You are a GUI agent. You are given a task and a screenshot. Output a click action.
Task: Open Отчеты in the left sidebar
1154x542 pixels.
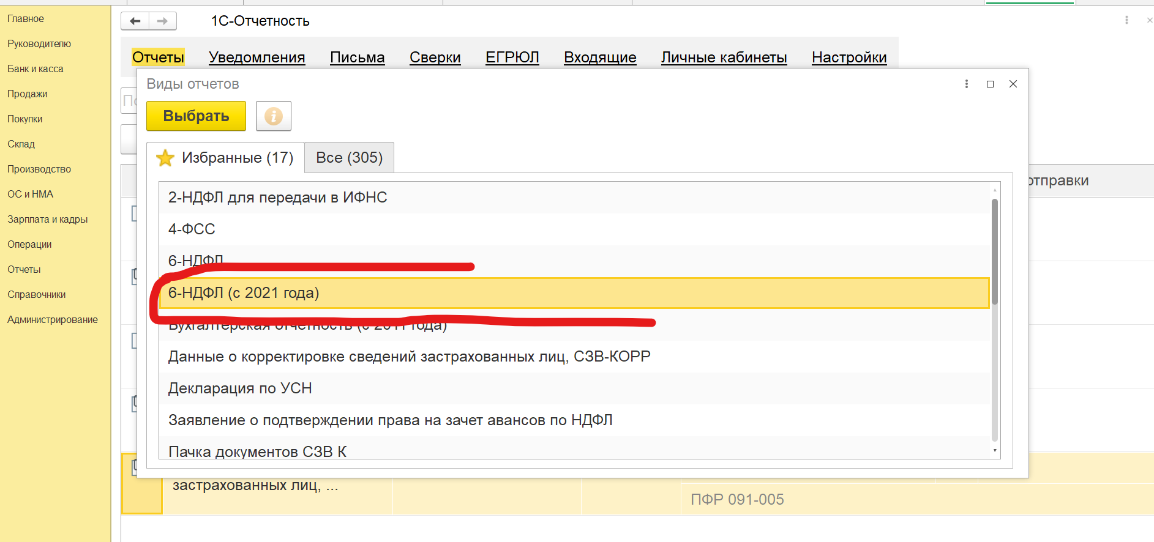coord(24,270)
